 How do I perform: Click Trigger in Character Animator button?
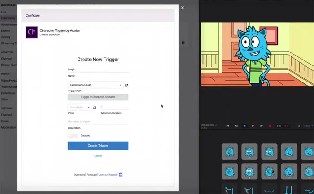[x=98, y=97]
